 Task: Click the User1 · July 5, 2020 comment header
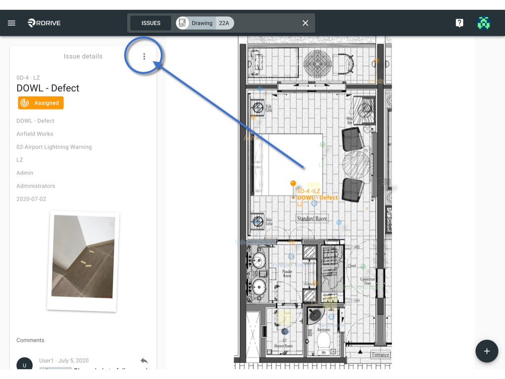coord(64,360)
